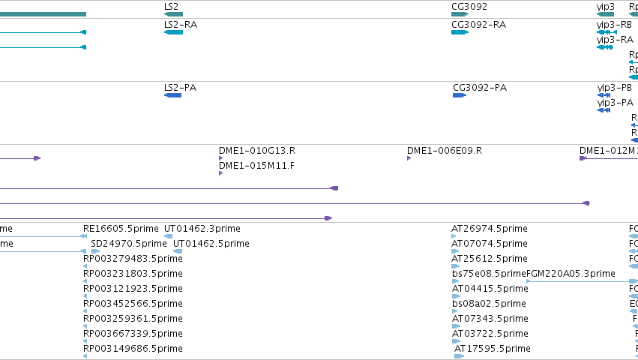Select the DME1-006E09.R feature

tap(445, 151)
